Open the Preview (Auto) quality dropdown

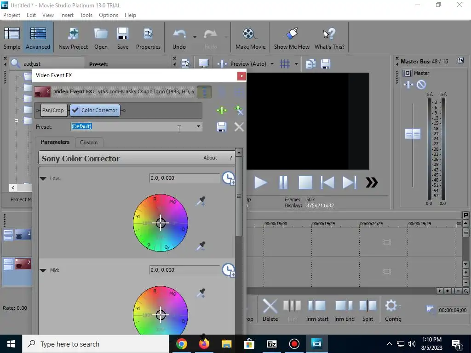coord(272,63)
